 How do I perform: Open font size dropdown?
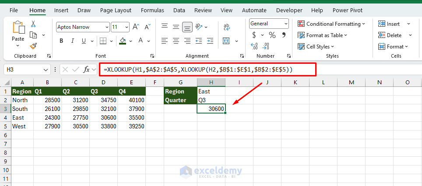(x=127, y=27)
